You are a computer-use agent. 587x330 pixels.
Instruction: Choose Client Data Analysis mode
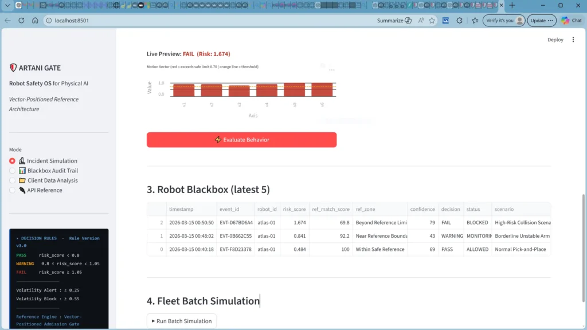13,180
